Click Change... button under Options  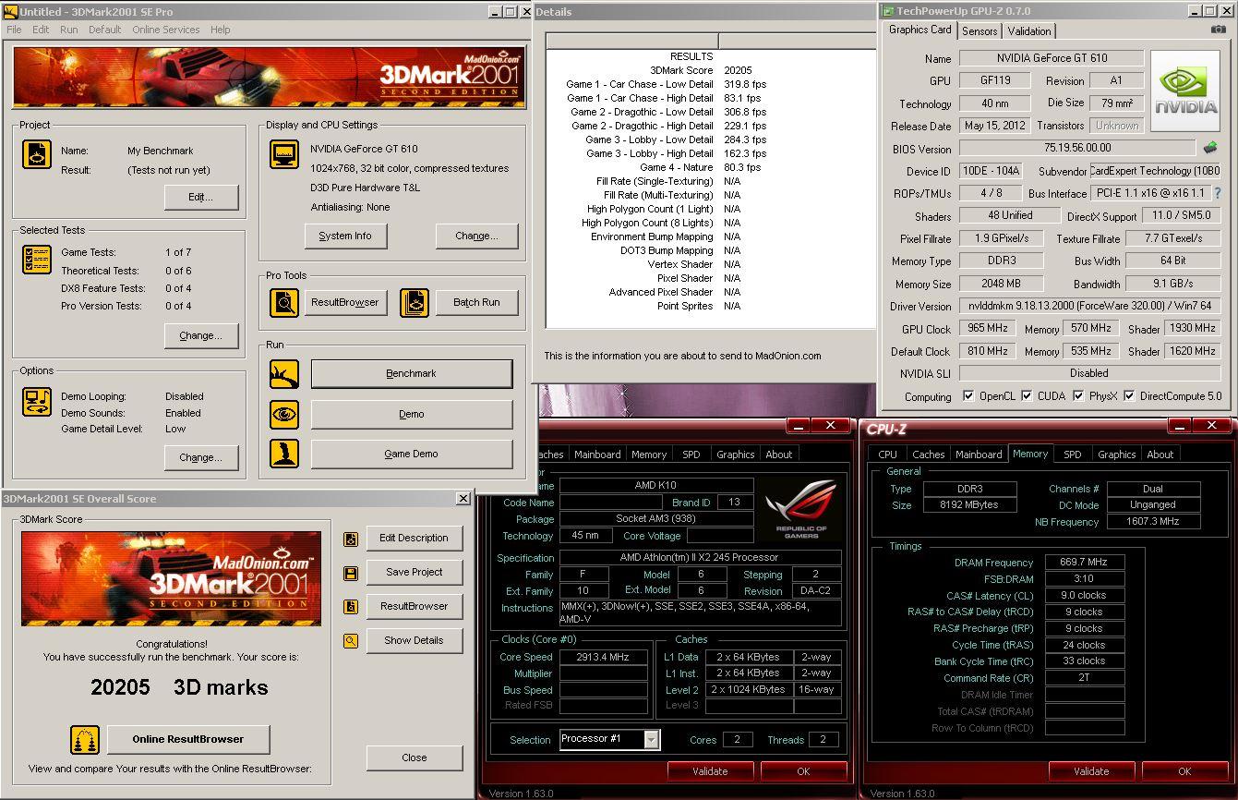pyautogui.click(x=201, y=457)
